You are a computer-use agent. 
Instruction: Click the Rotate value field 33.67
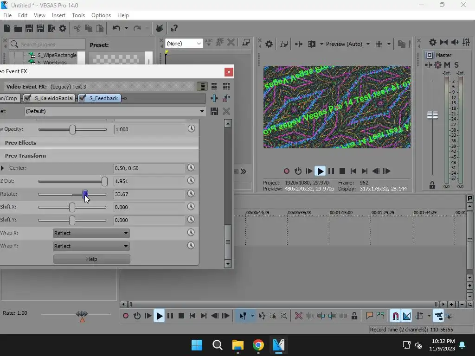tap(149, 194)
